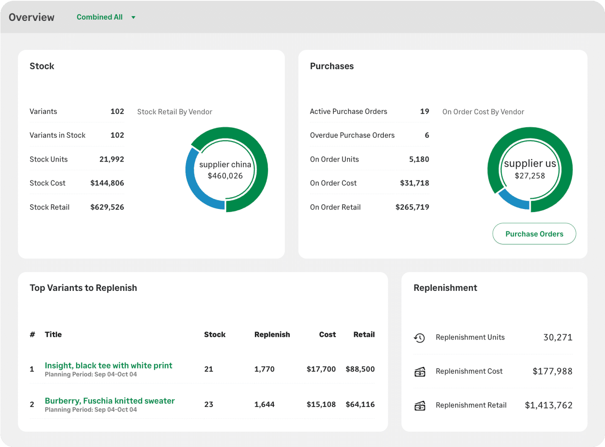The image size is (605, 447).
Task: Click the Top Variants to Replenish heading
Action: (83, 288)
